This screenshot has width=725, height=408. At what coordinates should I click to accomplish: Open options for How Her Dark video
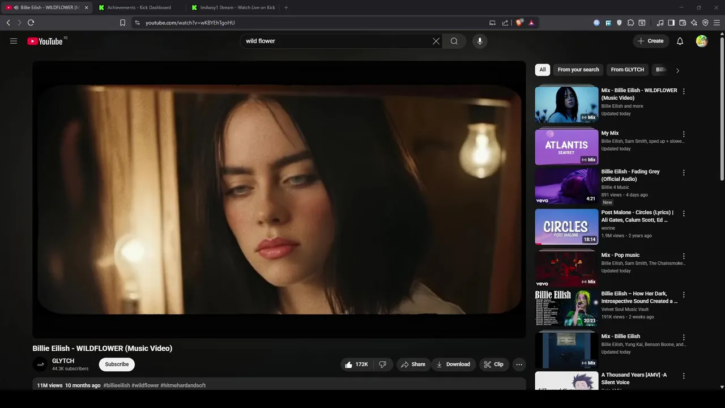click(684, 295)
